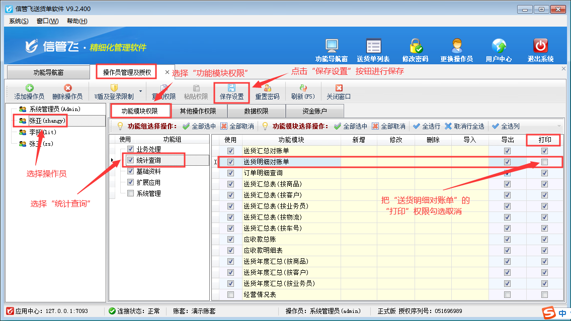Click the 重置密码 reset password icon
The height and width of the screenshot is (321, 571).
click(x=267, y=88)
